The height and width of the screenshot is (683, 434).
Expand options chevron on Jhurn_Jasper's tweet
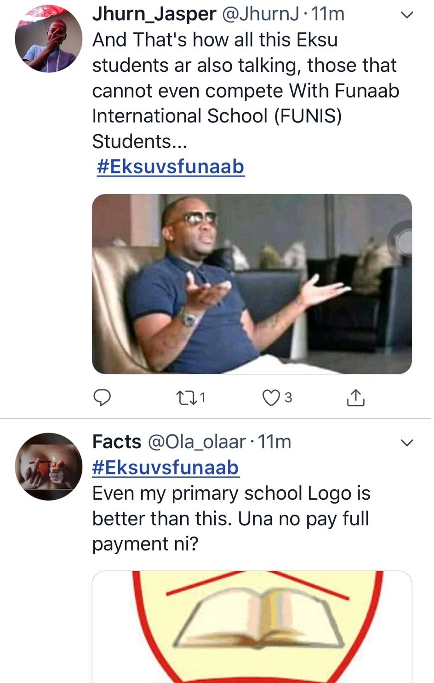tap(407, 15)
